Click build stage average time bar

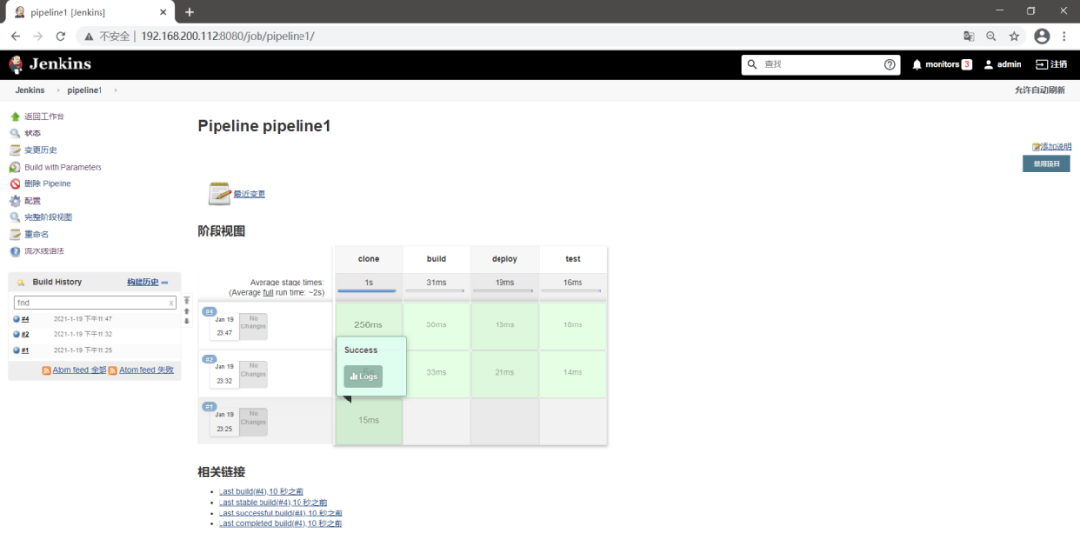[x=435, y=291]
